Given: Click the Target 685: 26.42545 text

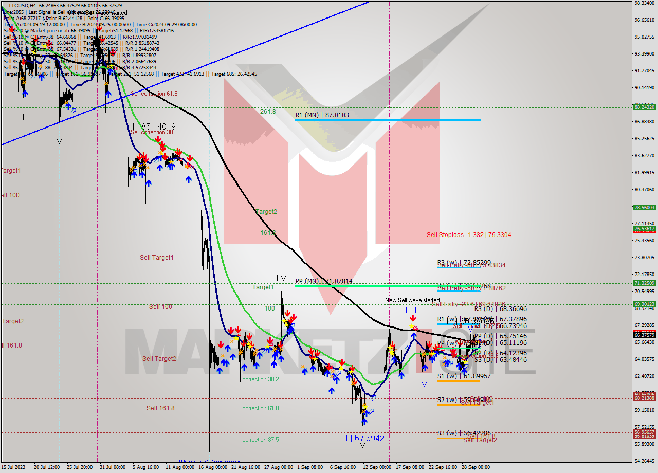Looking at the screenshot, I should (234, 74).
